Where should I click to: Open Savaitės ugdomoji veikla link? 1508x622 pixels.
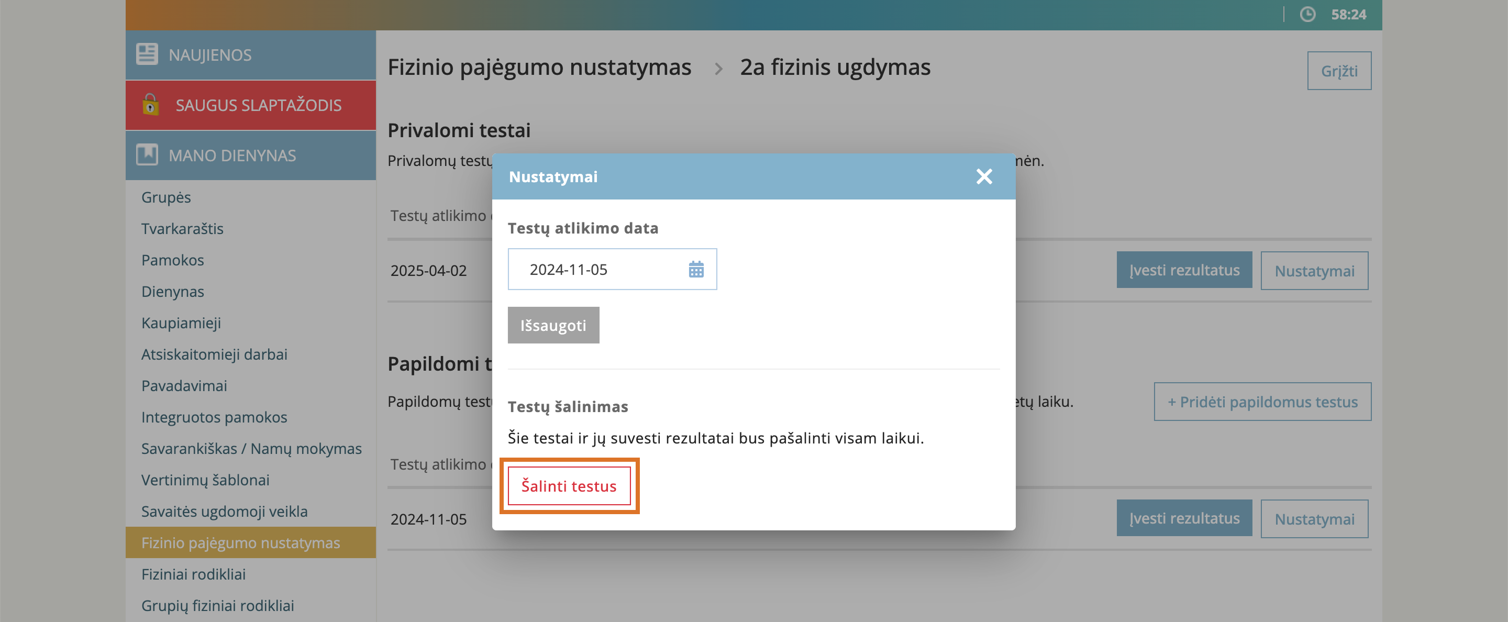pyautogui.click(x=224, y=512)
